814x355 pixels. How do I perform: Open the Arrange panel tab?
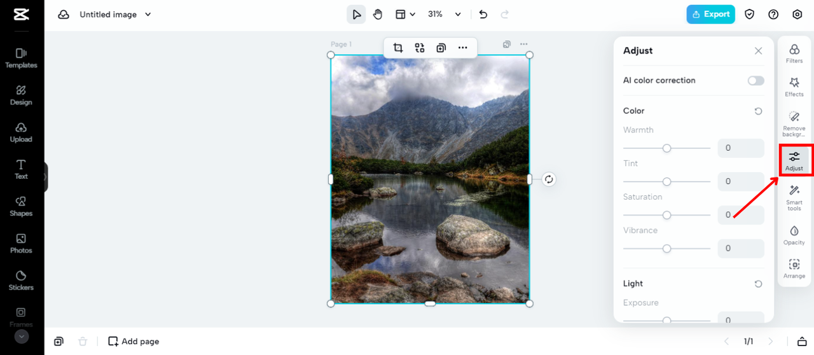pyautogui.click(x=794, y=268)
